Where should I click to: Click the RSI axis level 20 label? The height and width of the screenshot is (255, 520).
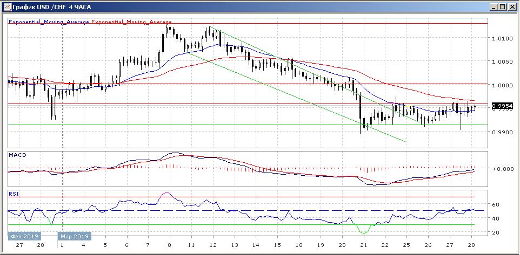coord(496,232)
